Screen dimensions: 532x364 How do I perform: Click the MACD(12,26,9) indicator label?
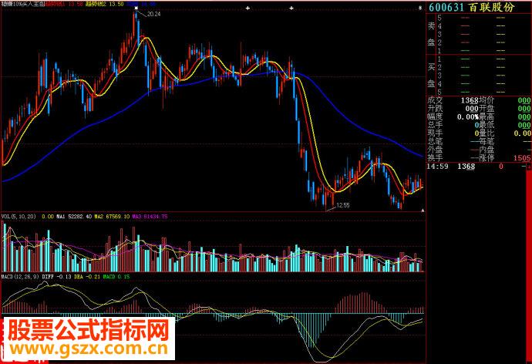tap(20, 277)
